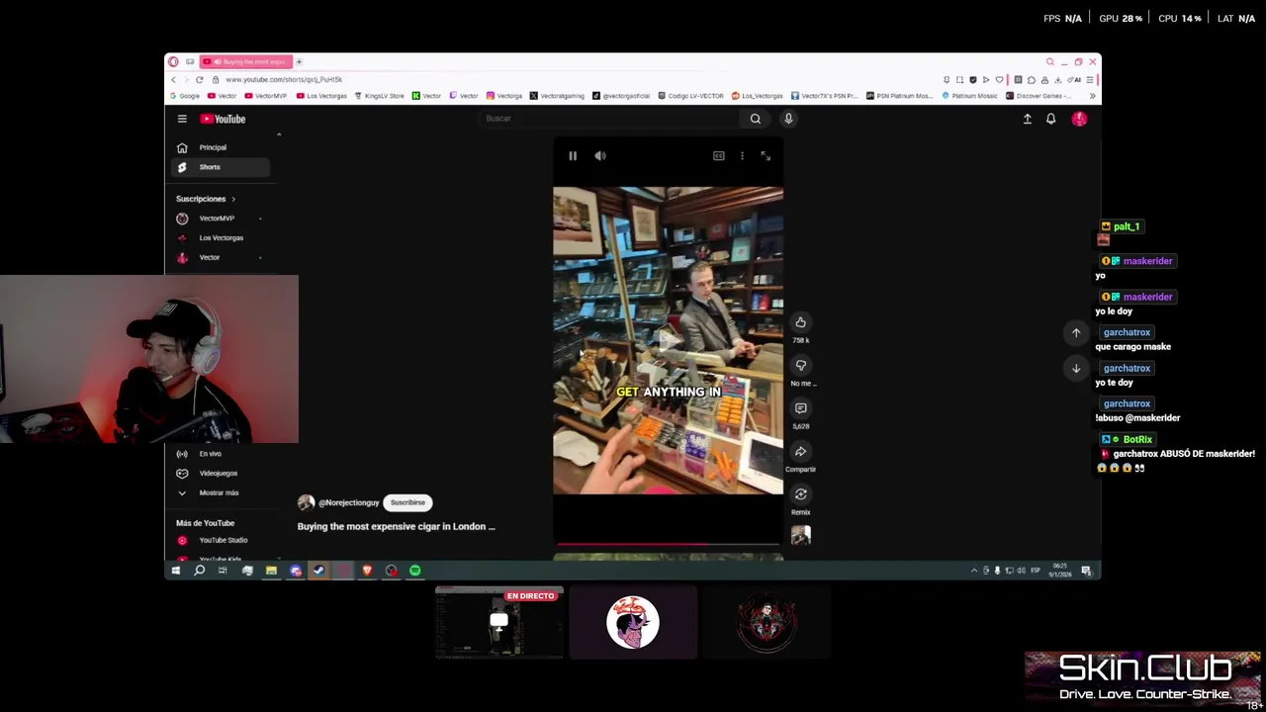Click the Suscribirse button

(x=407, y=502)
